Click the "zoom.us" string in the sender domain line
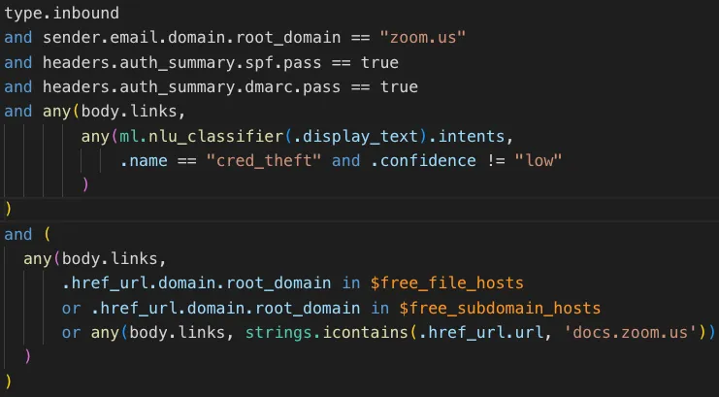 [x=423, y=38]
